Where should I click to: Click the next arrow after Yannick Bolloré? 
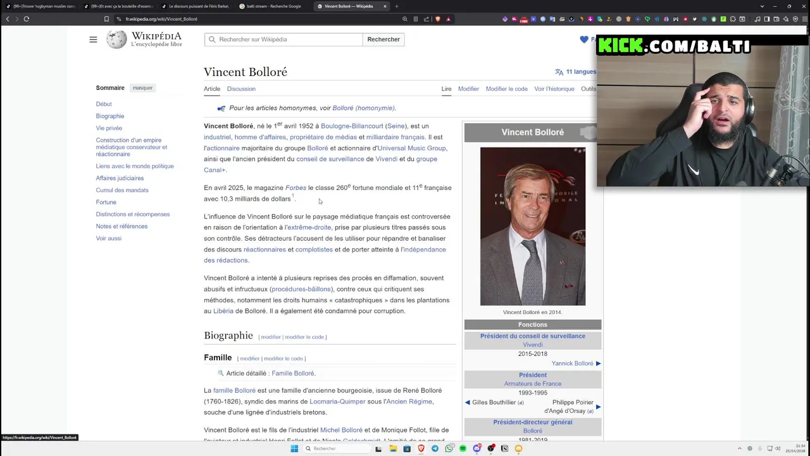point(598,364)
